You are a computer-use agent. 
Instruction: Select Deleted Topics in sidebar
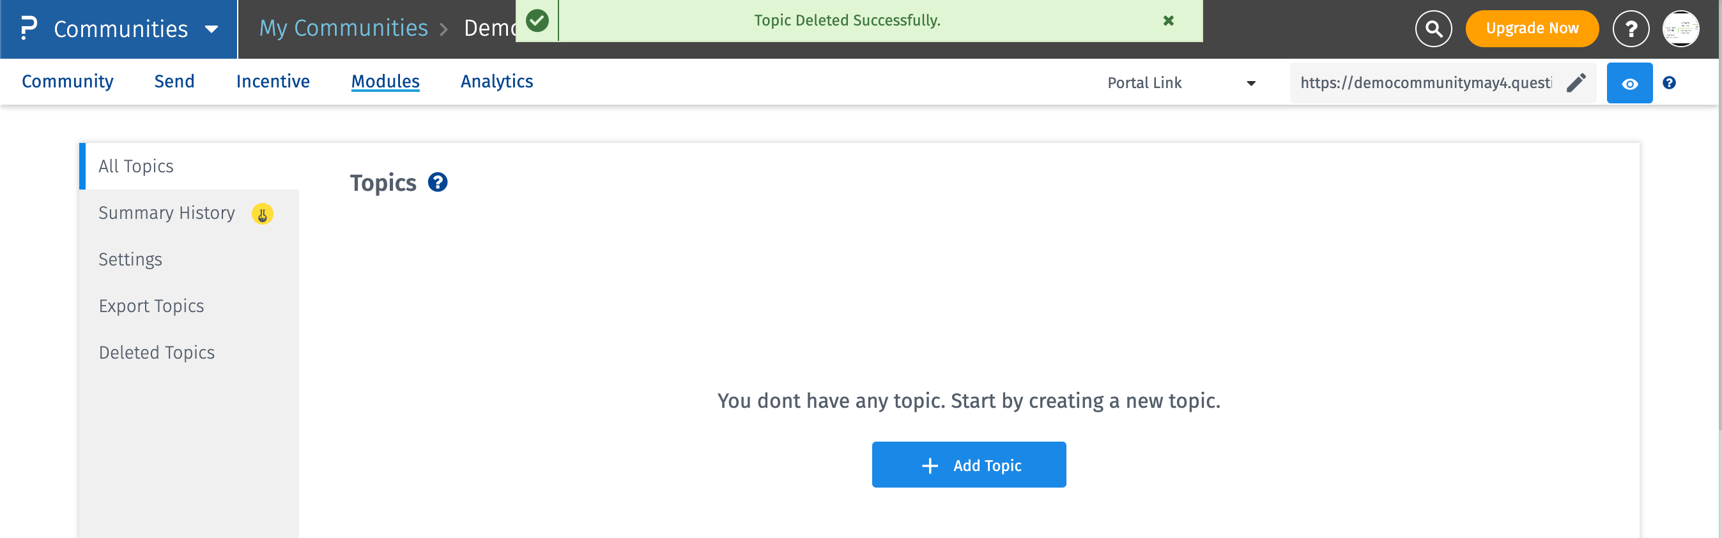pyautogui.click(x=157, y=352)
